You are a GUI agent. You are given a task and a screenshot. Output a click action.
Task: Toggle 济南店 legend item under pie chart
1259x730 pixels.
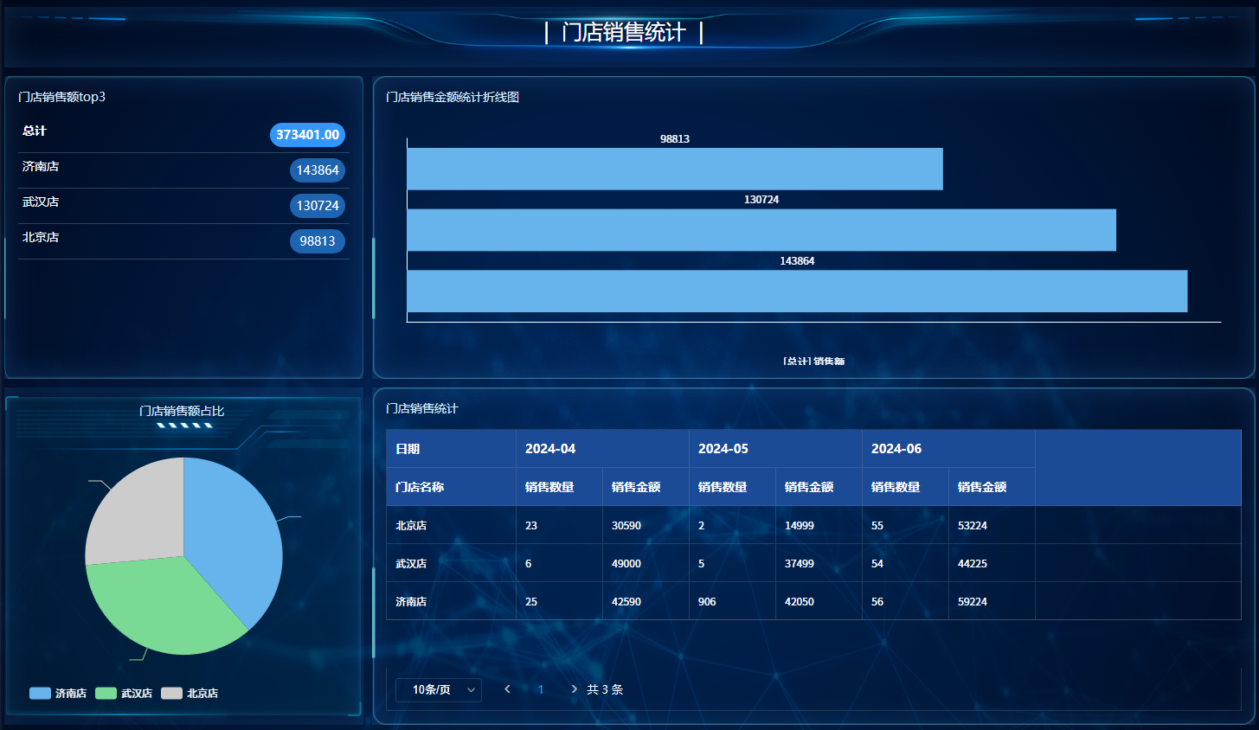pyautogui.click(x=58, y=693)
